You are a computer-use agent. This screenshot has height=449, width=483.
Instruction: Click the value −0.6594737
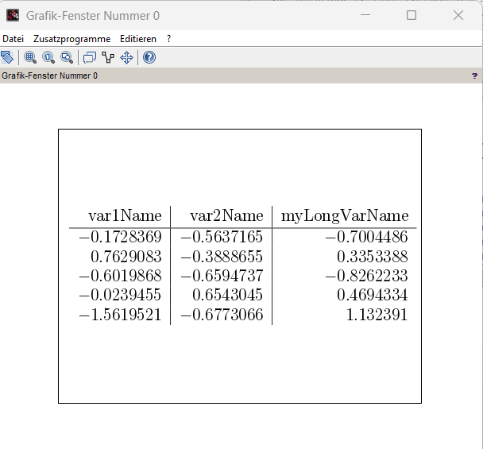pos(222,276)
